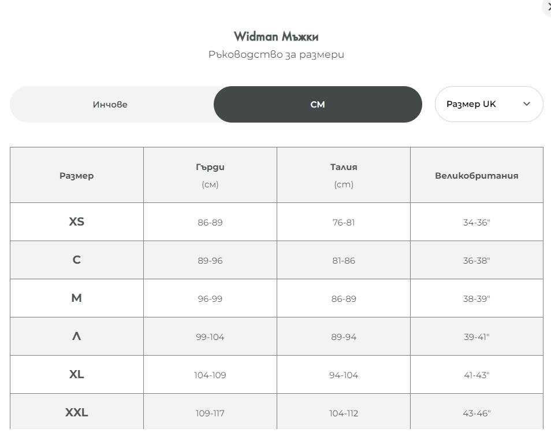Image resolution: width=551 pixels, height=436 pixels.
Task: Select the CM unit toggle
Action: [x=318, y=105]
